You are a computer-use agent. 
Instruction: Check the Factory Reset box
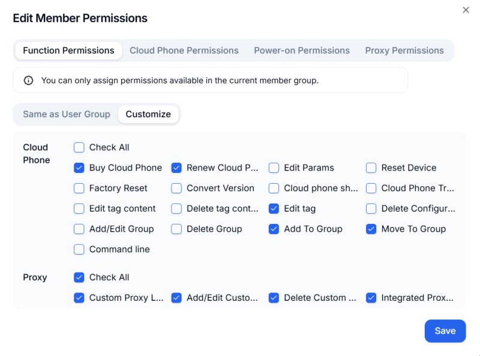coord(79,188)
